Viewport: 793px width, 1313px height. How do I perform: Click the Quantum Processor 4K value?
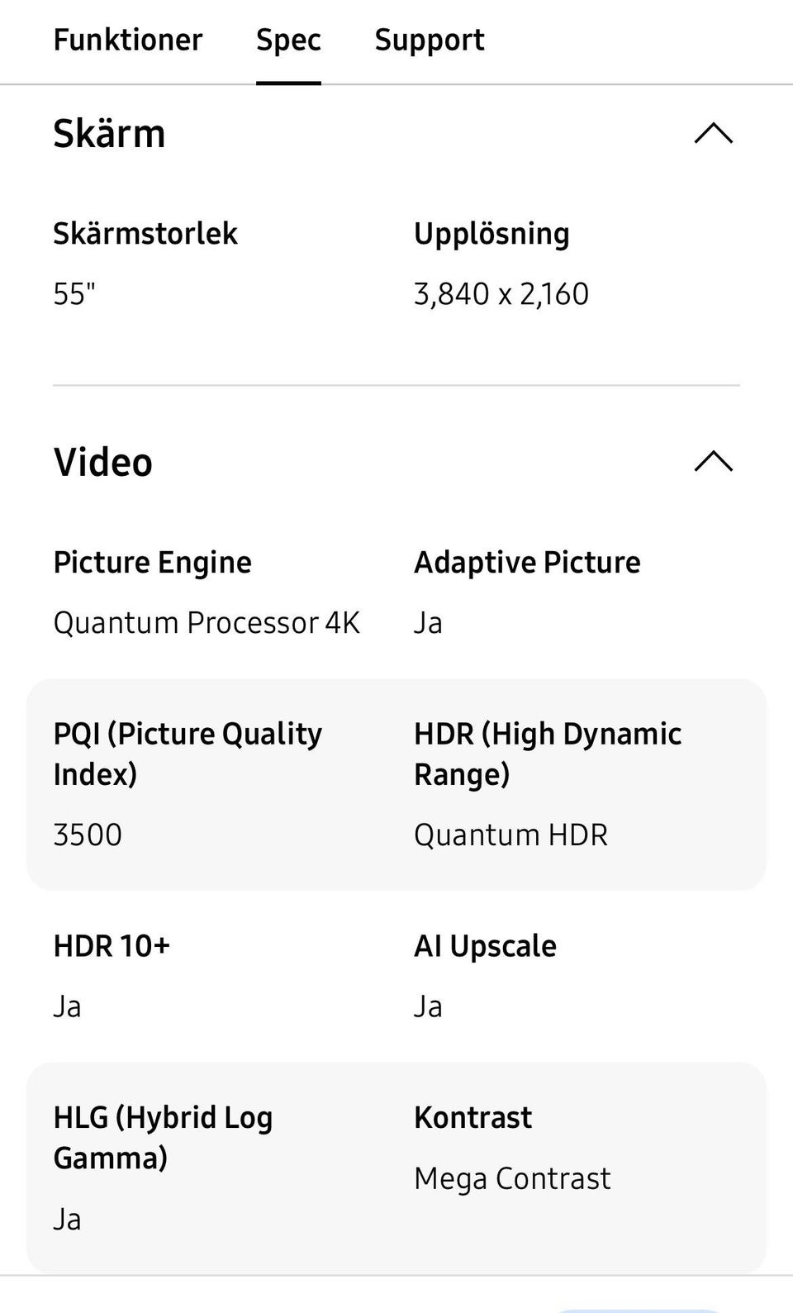click(x=207, y=623)
